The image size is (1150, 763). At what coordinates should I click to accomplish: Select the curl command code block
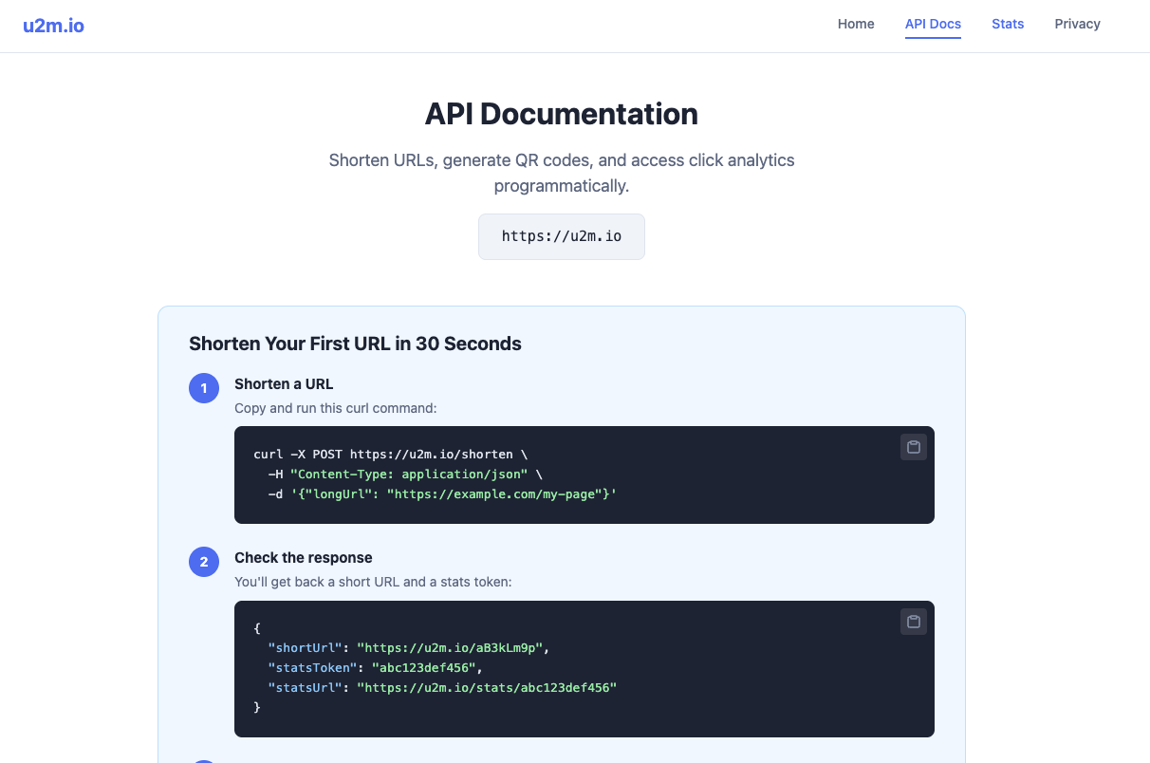click(x=584, y=475)
